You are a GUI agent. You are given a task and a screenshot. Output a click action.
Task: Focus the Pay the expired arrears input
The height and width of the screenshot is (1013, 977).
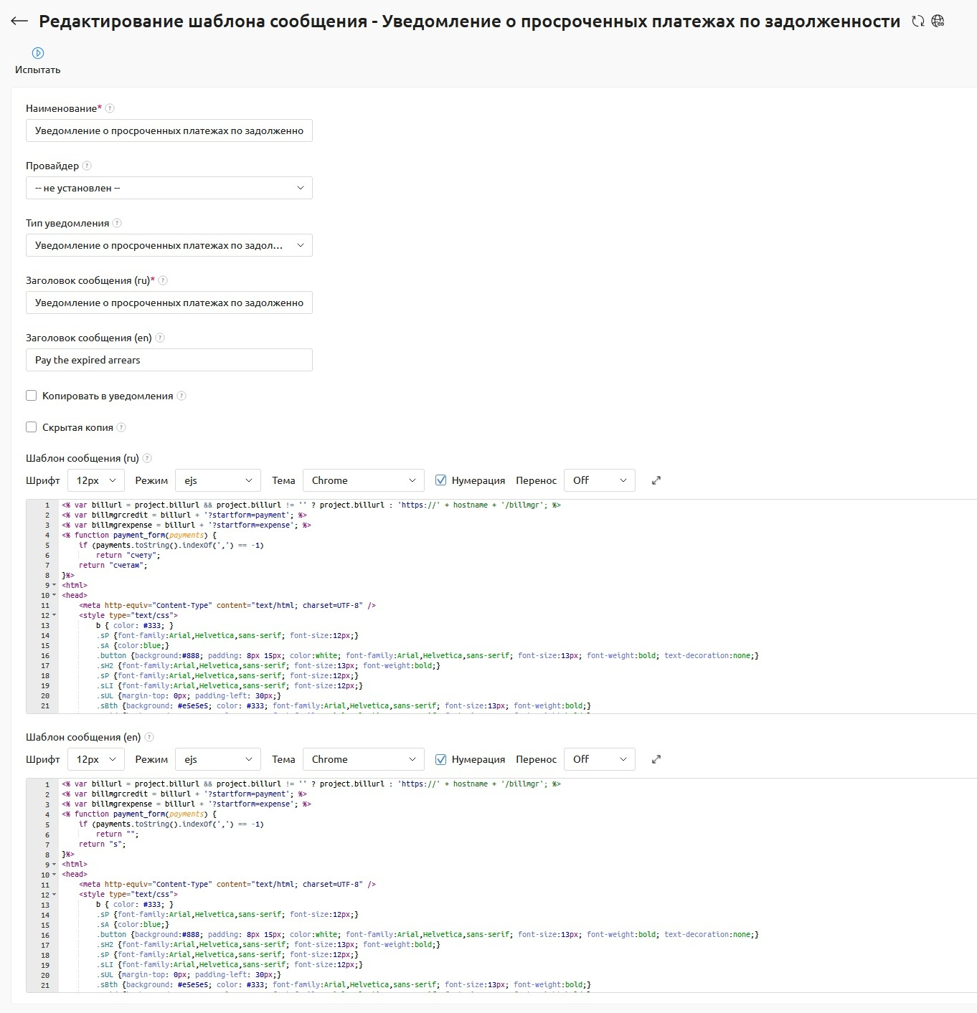coord(169,360)
